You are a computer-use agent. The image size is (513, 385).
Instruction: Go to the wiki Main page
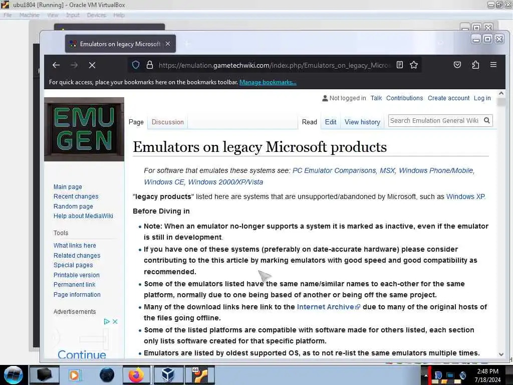point(68,187)
